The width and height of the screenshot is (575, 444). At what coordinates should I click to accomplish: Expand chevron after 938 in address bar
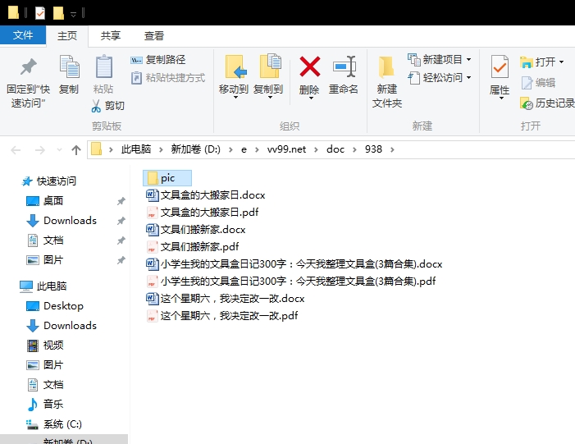tap(392, 149)
